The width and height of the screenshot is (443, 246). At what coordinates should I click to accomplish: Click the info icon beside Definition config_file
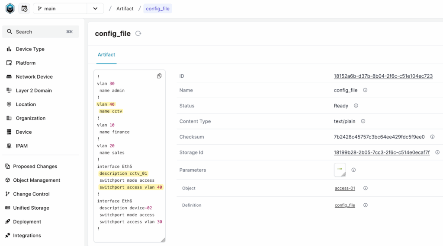[x=365, y=205]
